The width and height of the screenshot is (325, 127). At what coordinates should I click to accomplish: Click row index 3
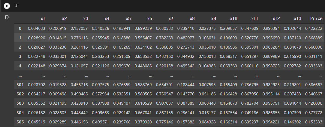(x=20, y=56)
